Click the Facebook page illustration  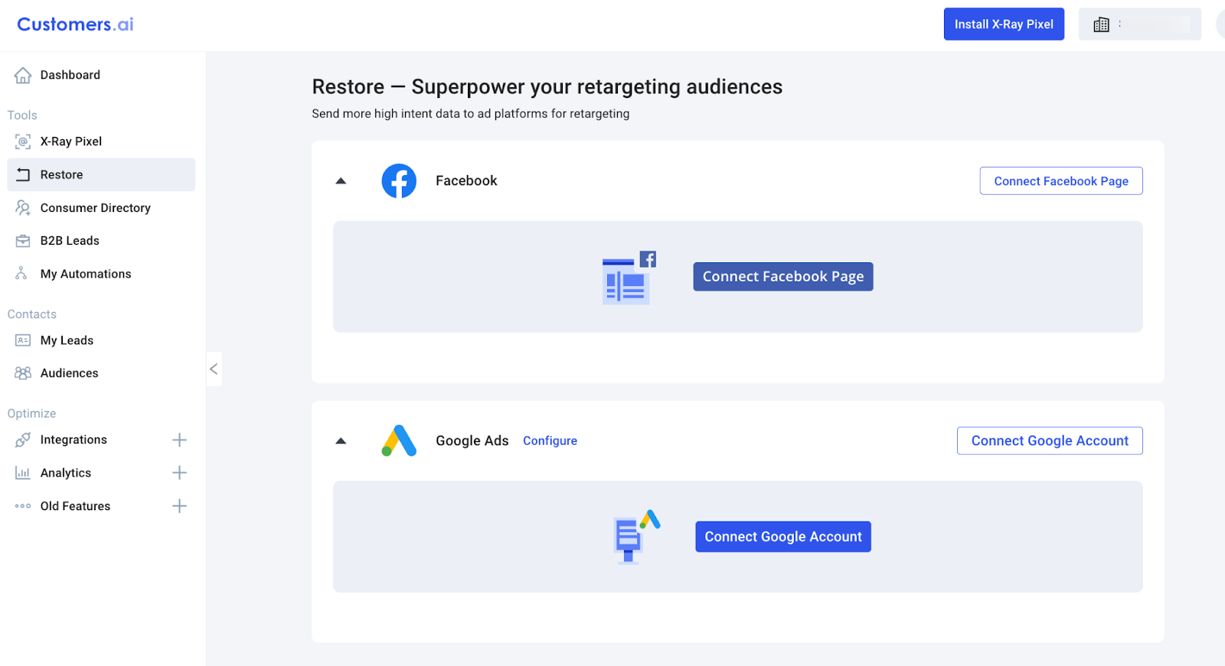point(629,278)
